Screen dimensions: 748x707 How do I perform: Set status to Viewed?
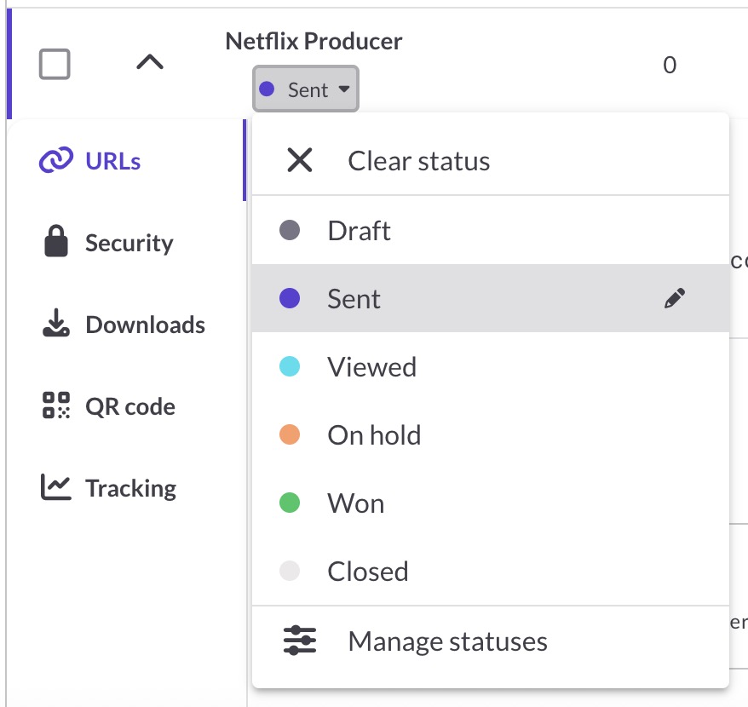click(x=491, y=366)
